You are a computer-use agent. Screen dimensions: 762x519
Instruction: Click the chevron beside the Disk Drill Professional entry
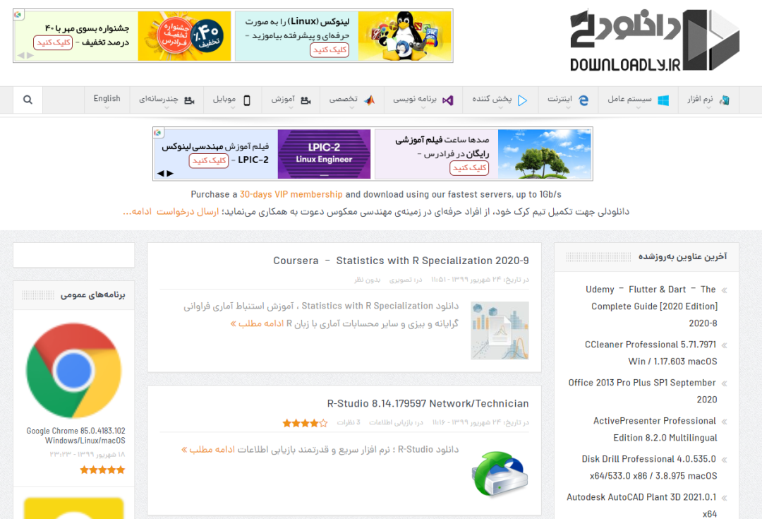coord(724,460)
